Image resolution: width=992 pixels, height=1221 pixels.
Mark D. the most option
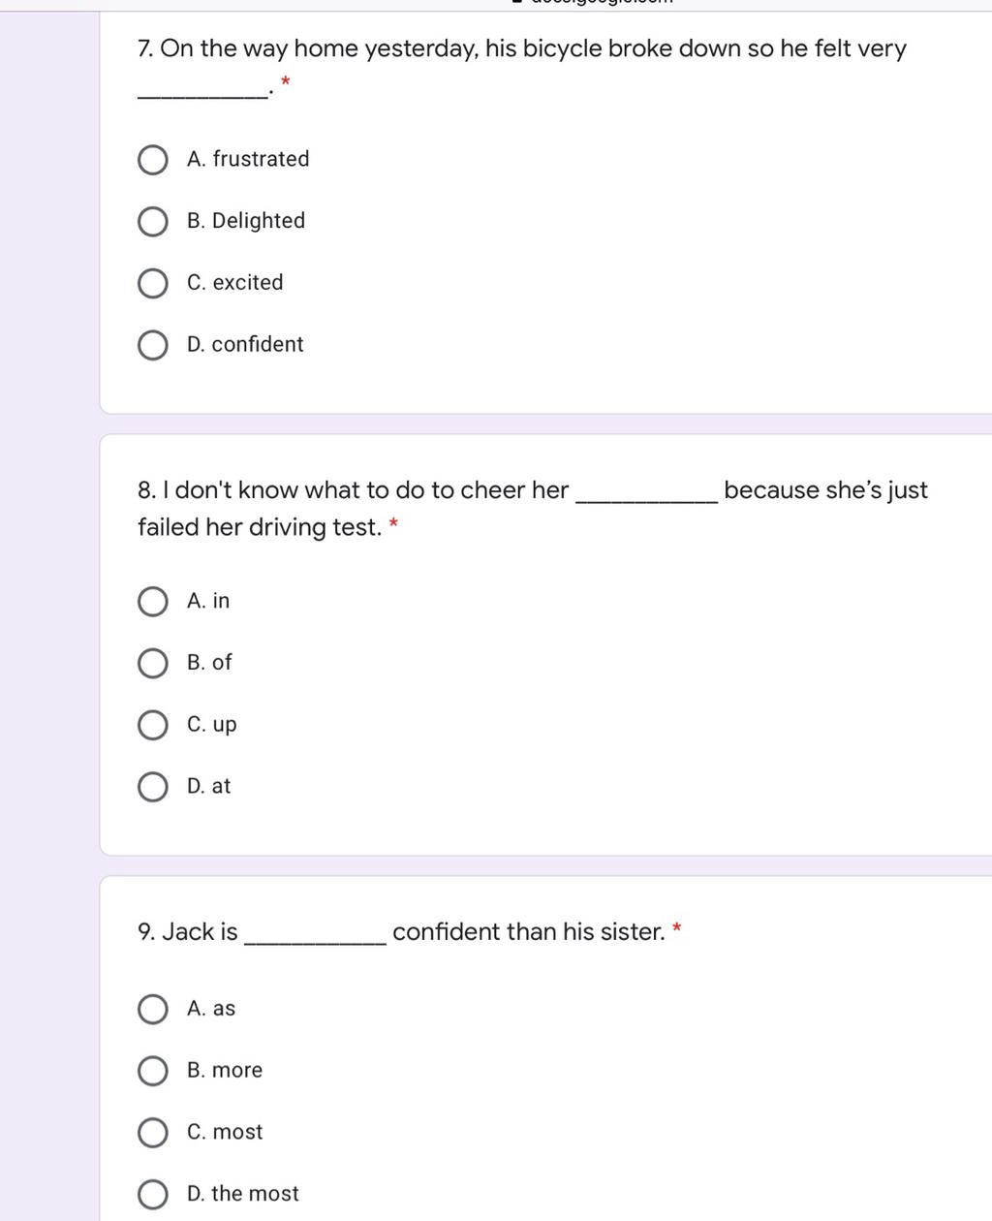tap(152, 1195)
